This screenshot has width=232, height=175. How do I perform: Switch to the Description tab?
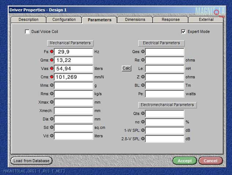[x=28, y=20]
